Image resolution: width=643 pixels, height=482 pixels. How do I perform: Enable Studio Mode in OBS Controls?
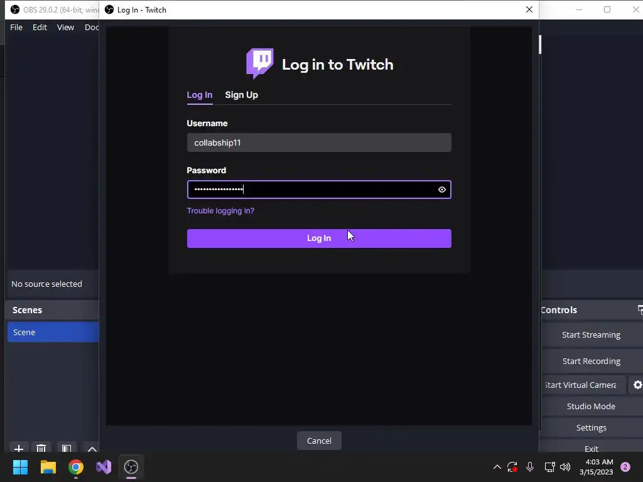591,406
